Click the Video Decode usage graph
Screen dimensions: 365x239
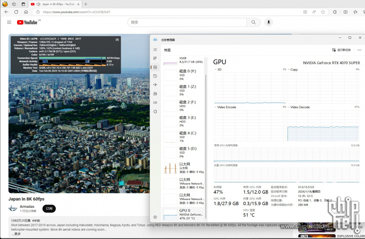[323, 125]
